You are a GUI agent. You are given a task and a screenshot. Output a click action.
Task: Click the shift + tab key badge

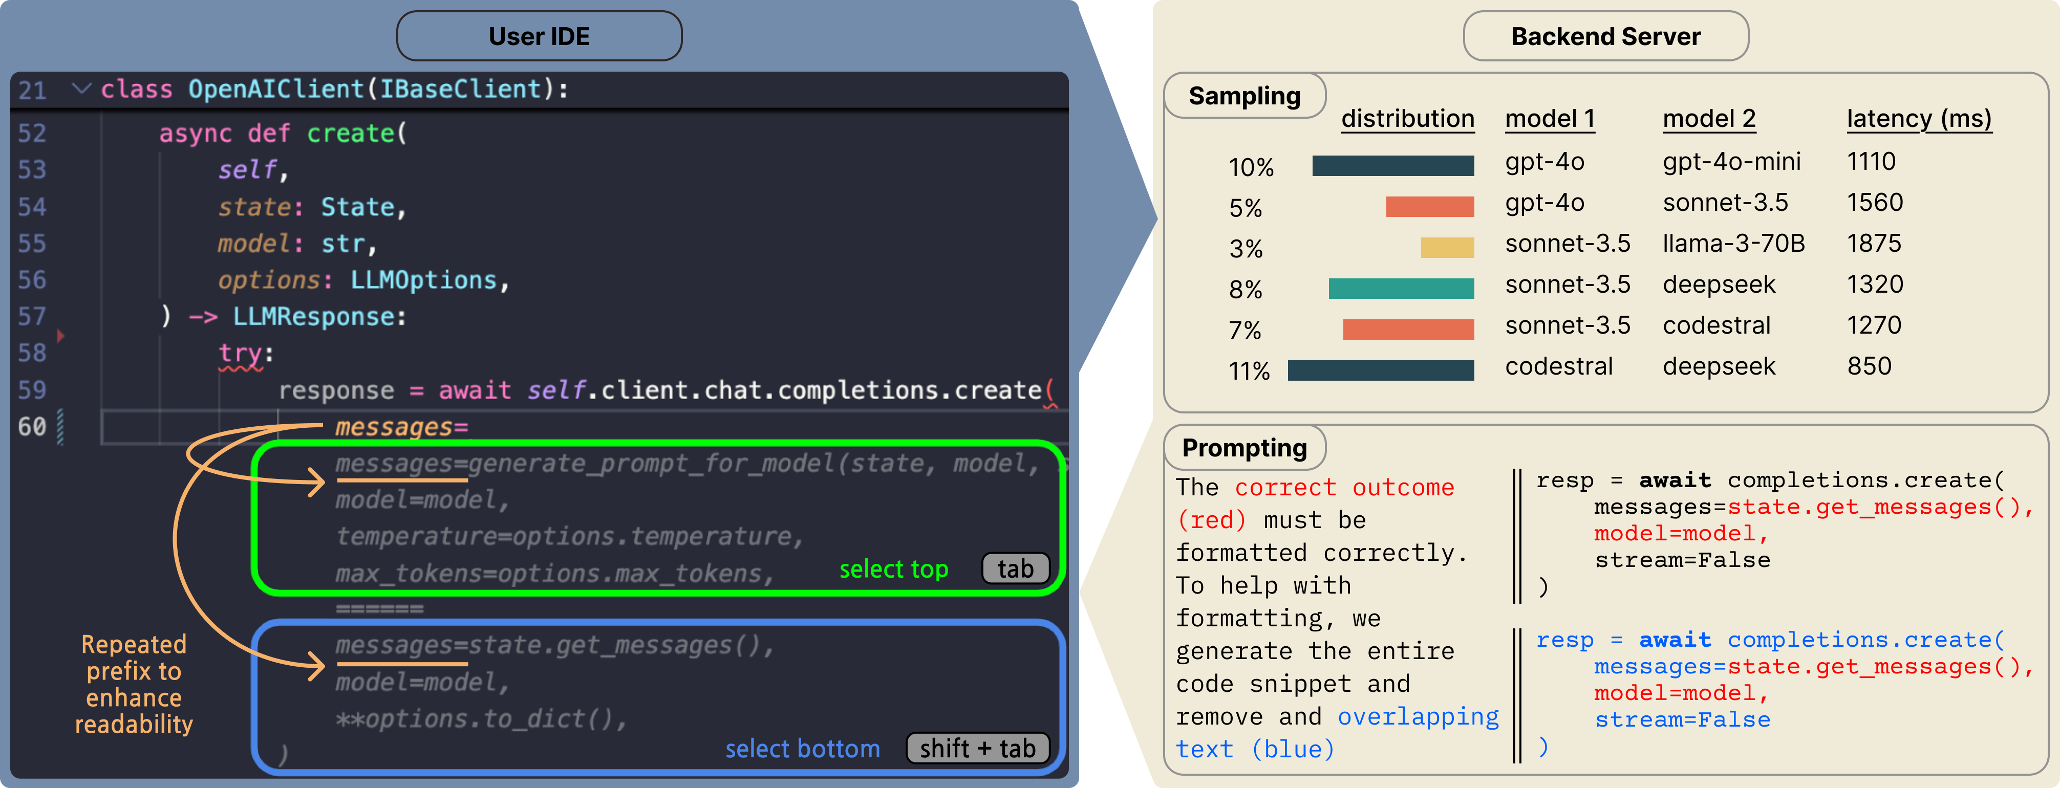point(977,748)
